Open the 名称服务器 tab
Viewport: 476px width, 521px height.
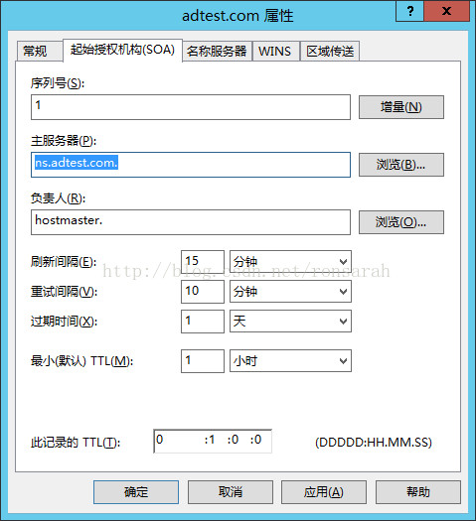coord(217,52)
